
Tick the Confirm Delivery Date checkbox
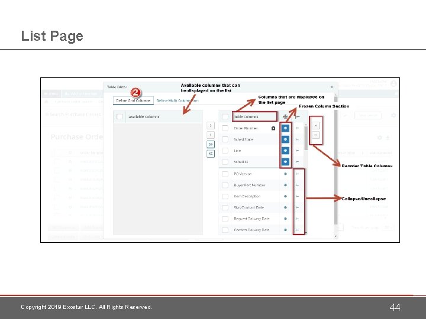(225, 230)
